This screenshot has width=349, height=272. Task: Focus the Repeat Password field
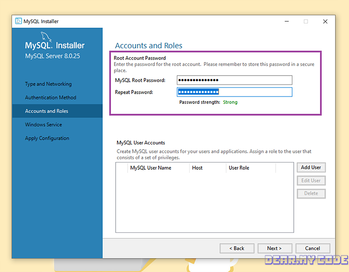click(234, 92)
